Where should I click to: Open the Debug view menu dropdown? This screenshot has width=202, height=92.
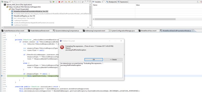85,1
